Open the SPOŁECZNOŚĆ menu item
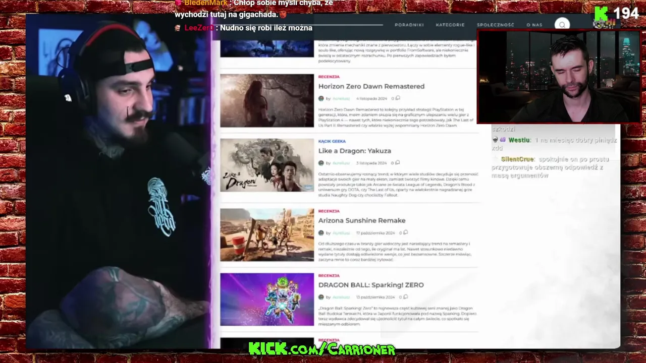 coord(496,25)
